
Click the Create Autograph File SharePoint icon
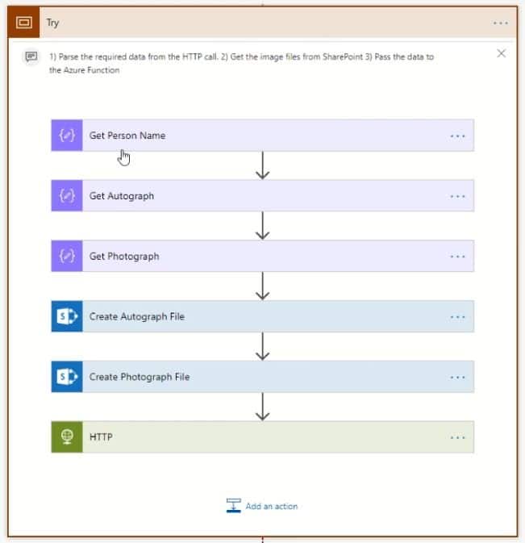67,316
